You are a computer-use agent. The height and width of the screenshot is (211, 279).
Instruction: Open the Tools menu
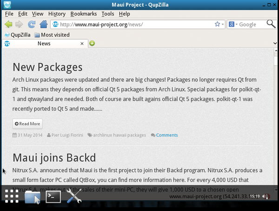click(x=108, y=14)
